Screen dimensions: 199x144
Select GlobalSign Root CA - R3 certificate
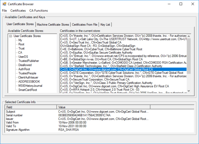123,46
